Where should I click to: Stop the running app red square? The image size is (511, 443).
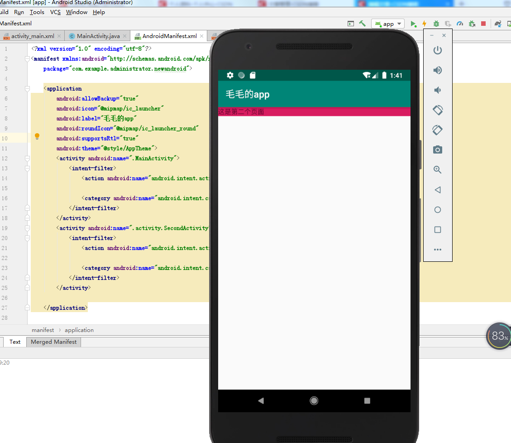click(484, 24)
